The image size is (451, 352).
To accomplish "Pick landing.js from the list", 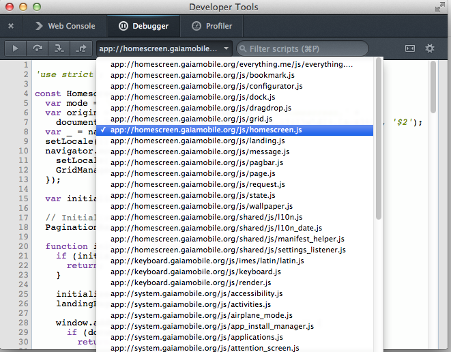I will coord(235,141).
